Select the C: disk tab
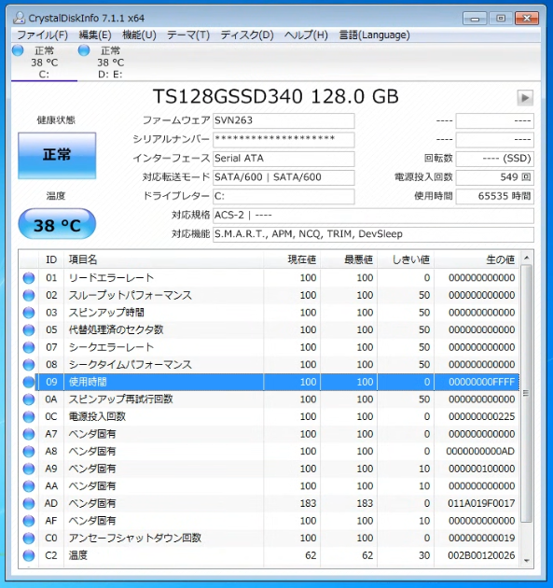 pyautogui.click(x=44, y=63)
